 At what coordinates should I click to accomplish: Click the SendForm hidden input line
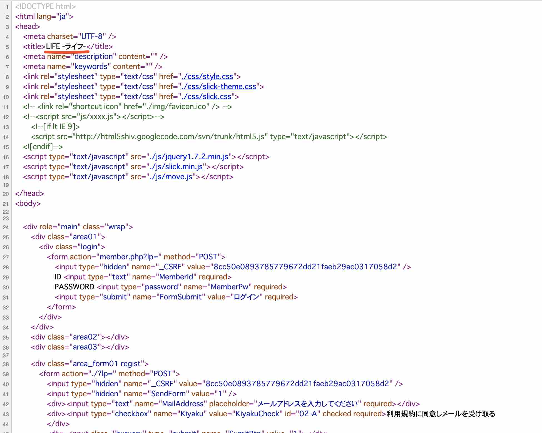coord(142,394)
